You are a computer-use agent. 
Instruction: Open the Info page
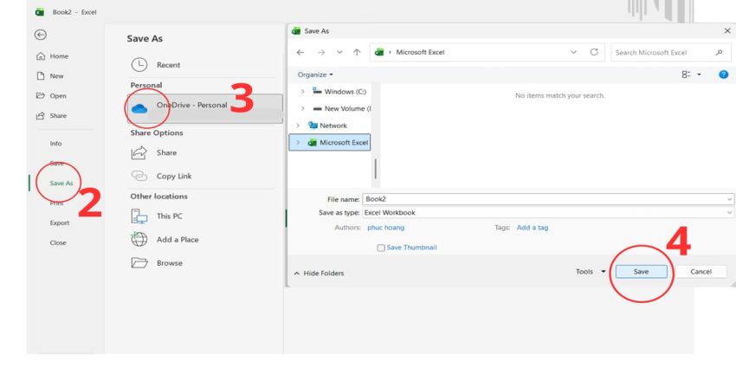coord(56,144)
